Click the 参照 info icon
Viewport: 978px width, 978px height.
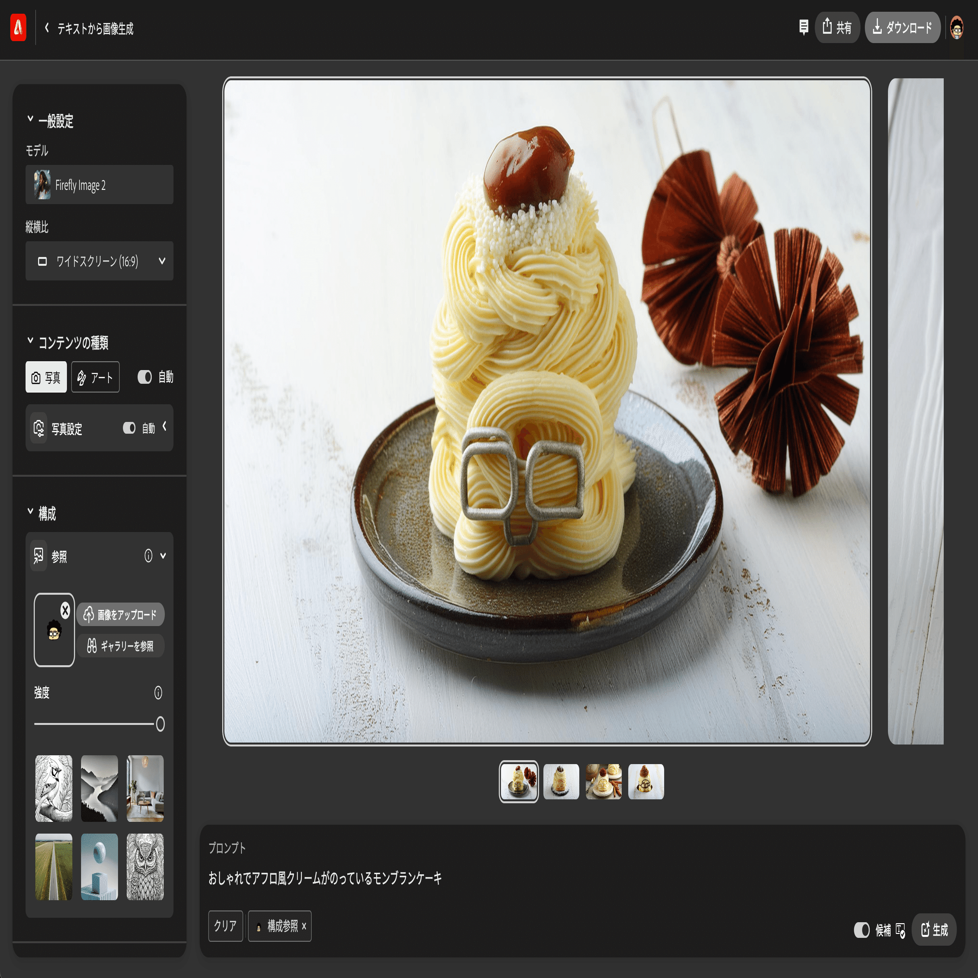point(148,556)
